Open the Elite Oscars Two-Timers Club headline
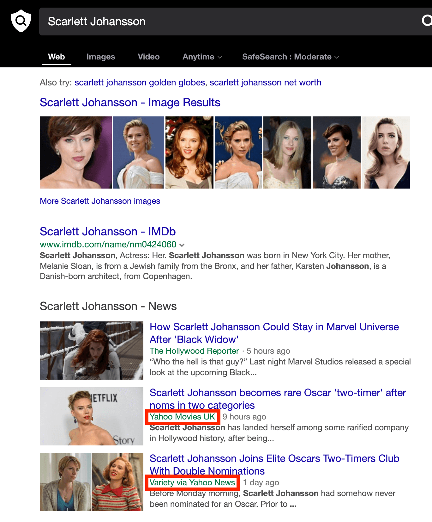 pyautogui.click(x=274, y=465)
